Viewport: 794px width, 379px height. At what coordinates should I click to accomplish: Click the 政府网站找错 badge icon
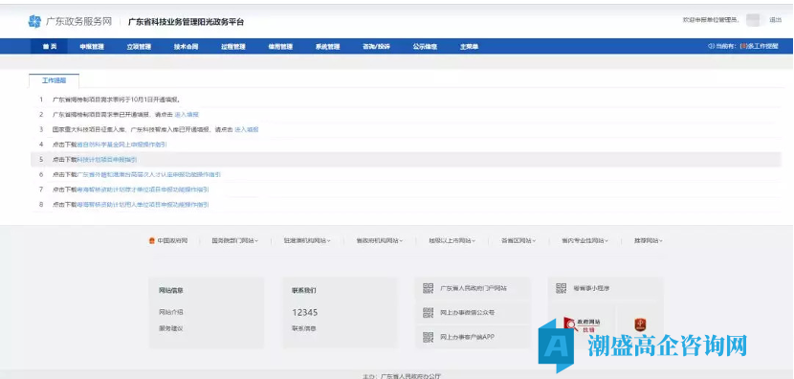pyautogui.click(x=582, y=325)
